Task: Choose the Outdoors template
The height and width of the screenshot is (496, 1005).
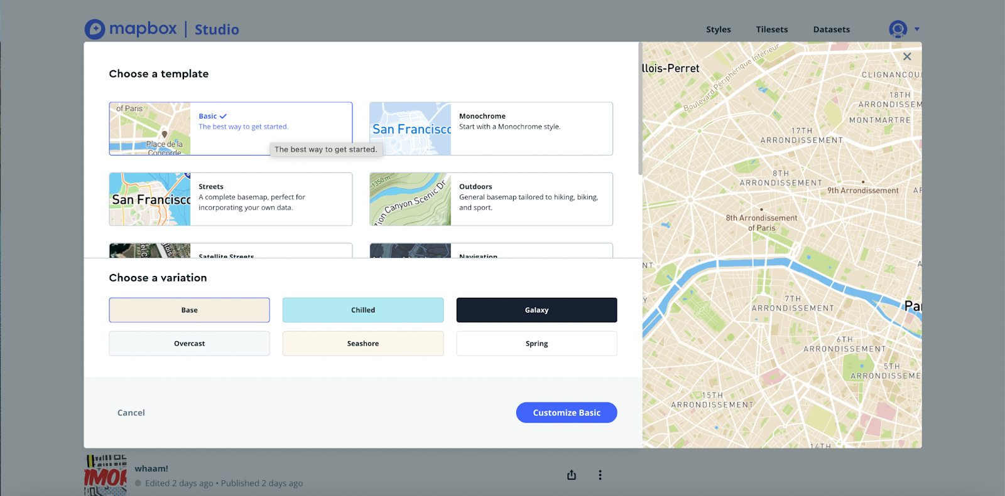Action: [x=491, y=199]
